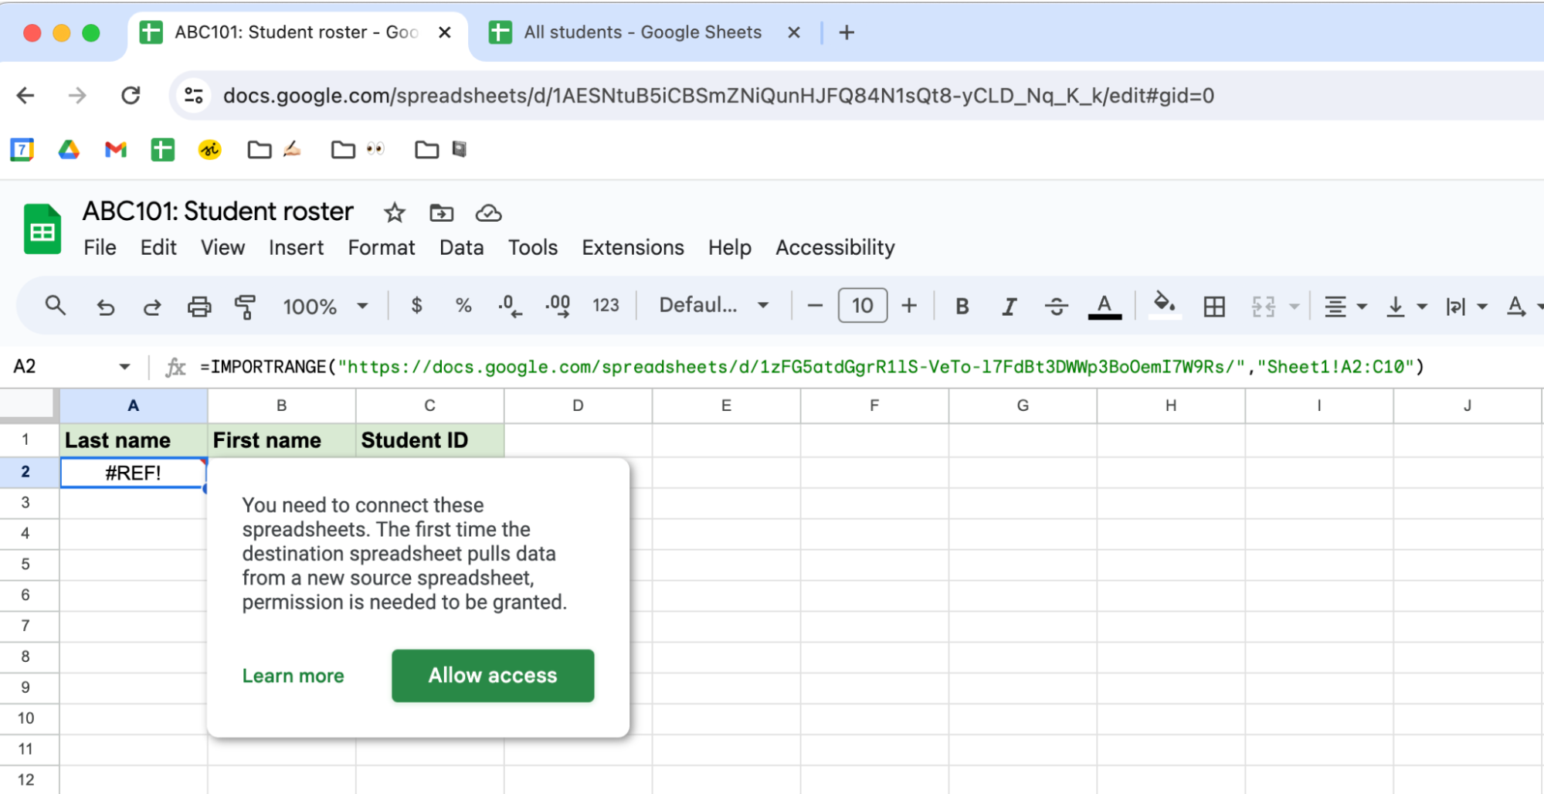The image size is (1544, 794).
Task: Open the Accessibility menu
Action: 835,248
